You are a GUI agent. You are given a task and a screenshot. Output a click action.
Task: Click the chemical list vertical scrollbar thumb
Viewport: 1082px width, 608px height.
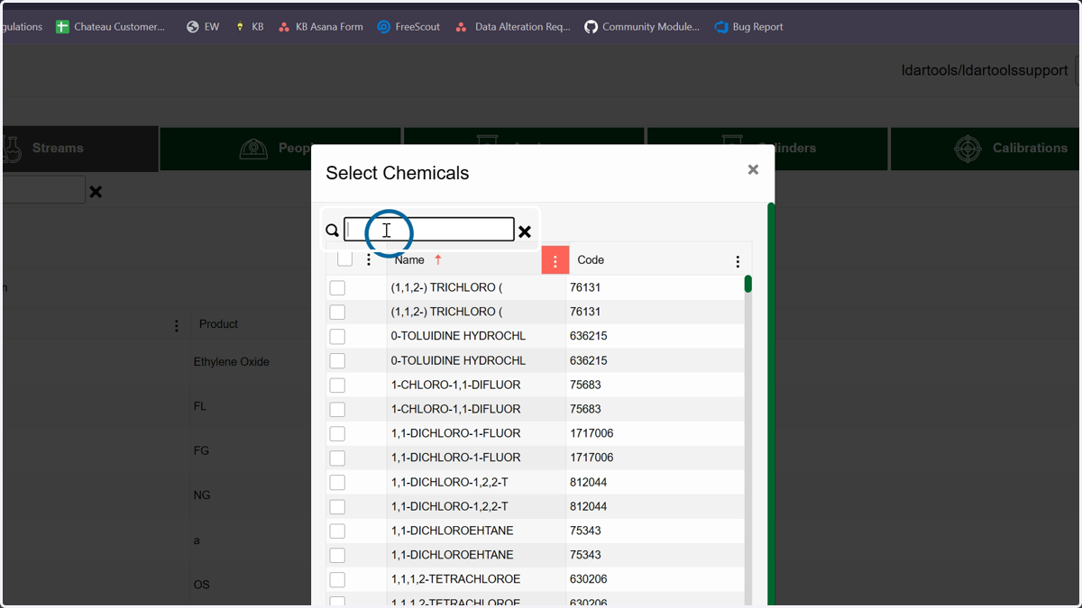pos(748,284)
